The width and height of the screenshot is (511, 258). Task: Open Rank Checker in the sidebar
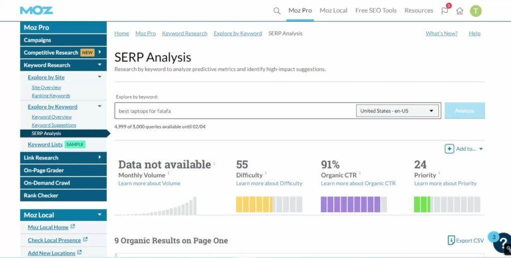(x=63, y=195)
